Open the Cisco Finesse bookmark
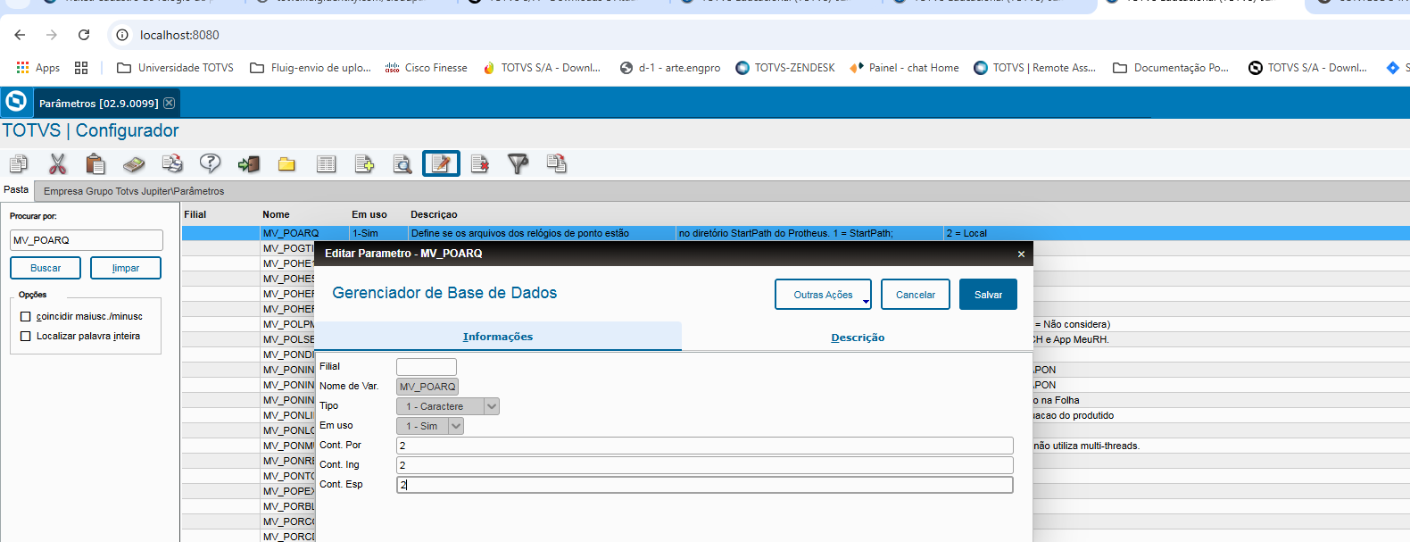Screen dimensions: 1410x542 (x=427, y=68)
